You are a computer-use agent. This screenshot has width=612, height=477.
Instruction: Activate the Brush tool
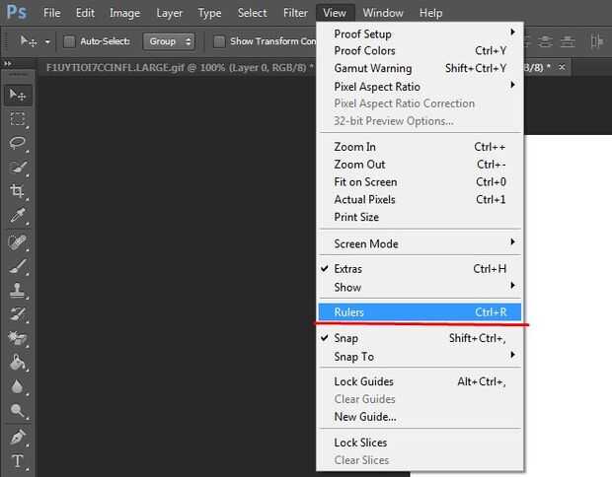[x=18, y=265]
